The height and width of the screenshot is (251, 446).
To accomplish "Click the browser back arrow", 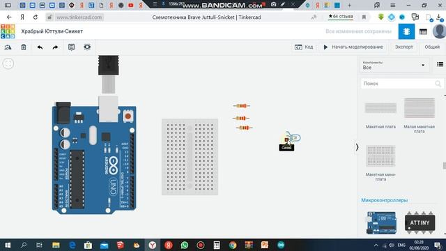I will point(9,17).
